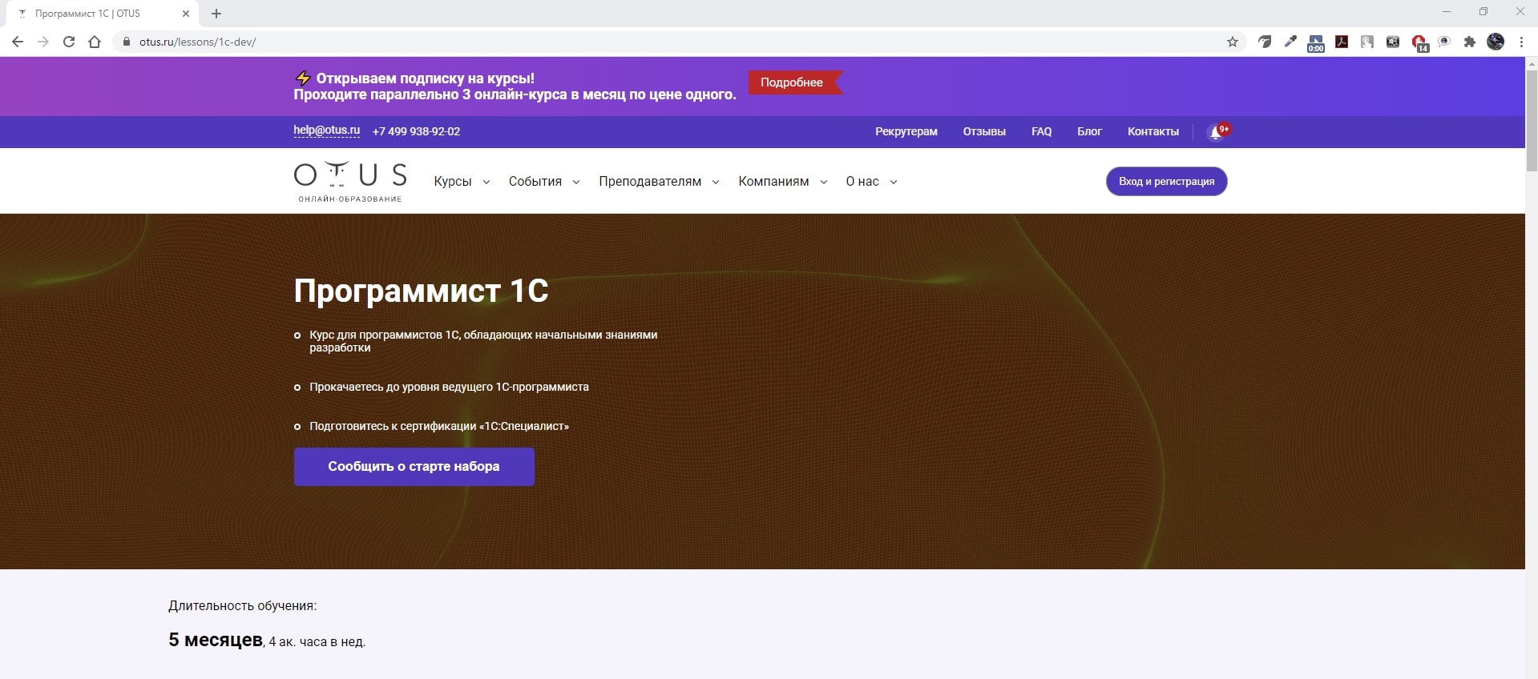Open a new browser tab
This screenshot has height=679, width=1538.
point(216,14)
